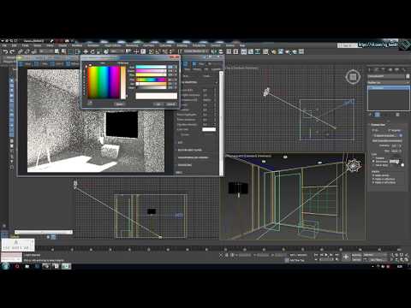The height and width of the screenshot is (308, 411).
Task: Click OK in the Color Selector dialog
Action: [x=158, y=104]
